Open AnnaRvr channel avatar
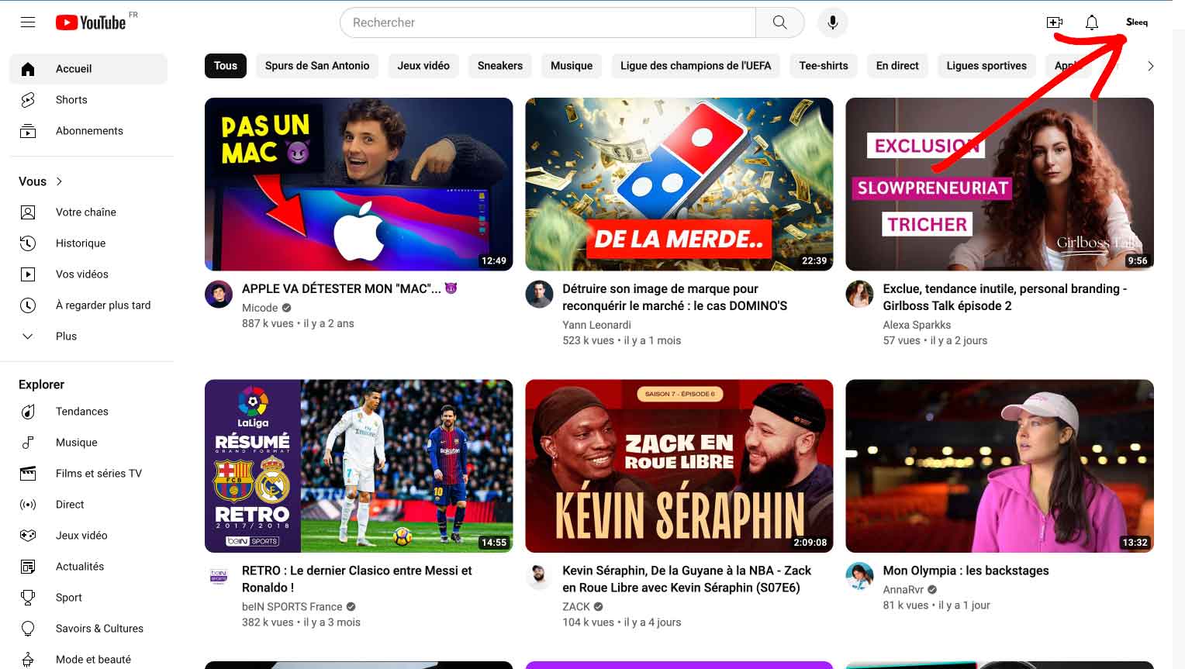 click(859, 577)
